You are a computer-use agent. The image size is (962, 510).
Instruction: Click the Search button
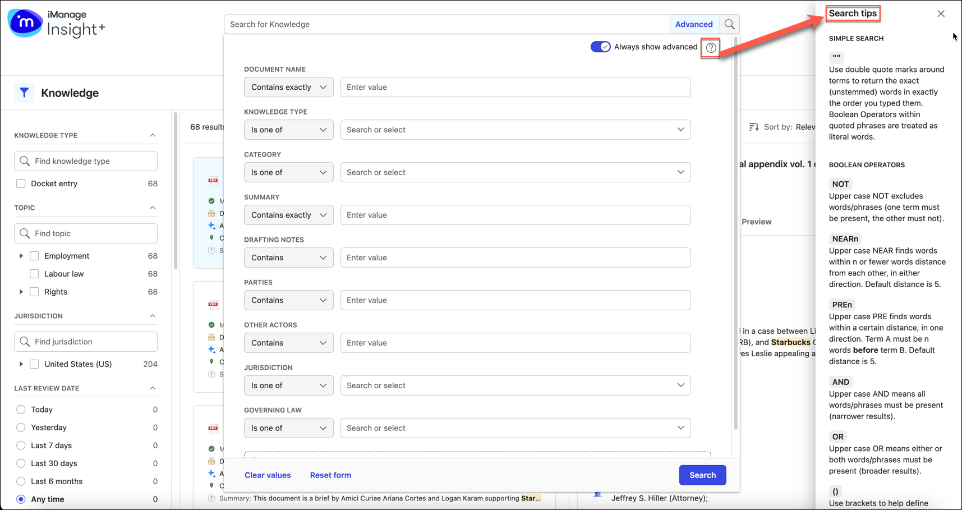[x=702, y=475]
